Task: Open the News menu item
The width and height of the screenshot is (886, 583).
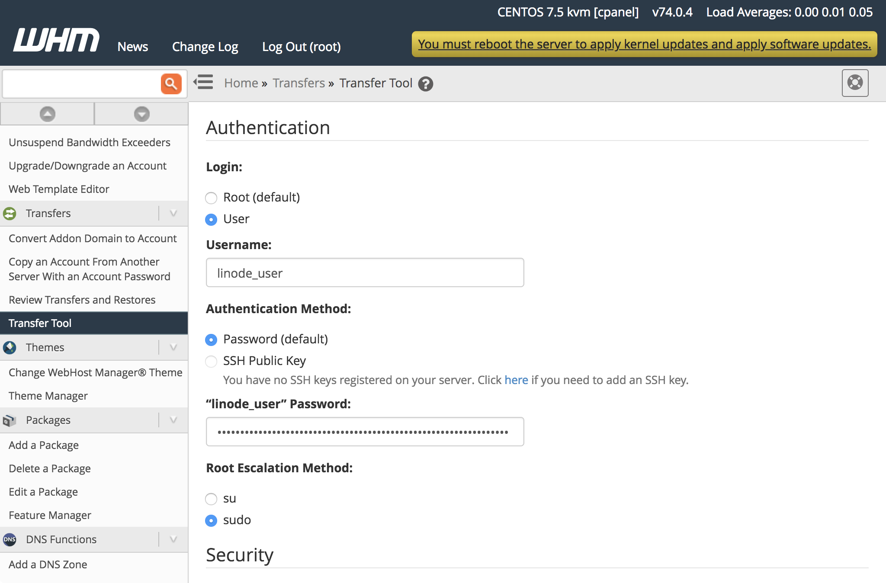Action: [132, 46]
